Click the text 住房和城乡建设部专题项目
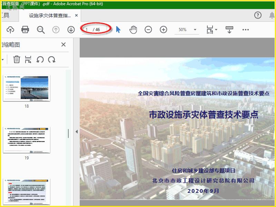The image size is (276, 207). point(204,170)
